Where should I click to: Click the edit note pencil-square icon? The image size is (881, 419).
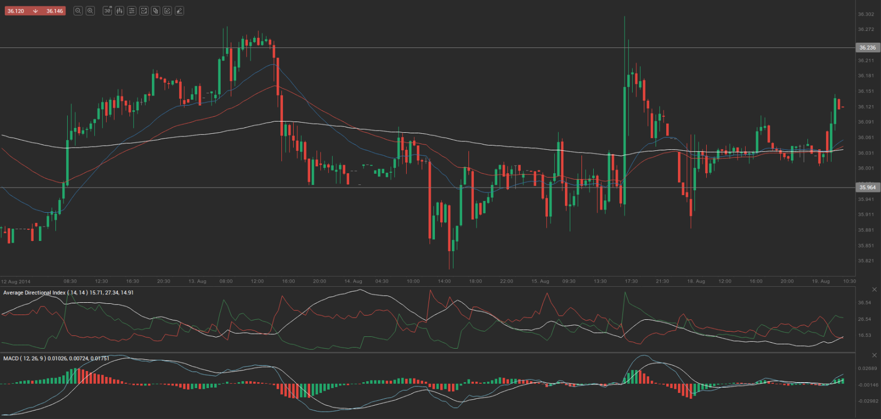(x=167, y=11)
